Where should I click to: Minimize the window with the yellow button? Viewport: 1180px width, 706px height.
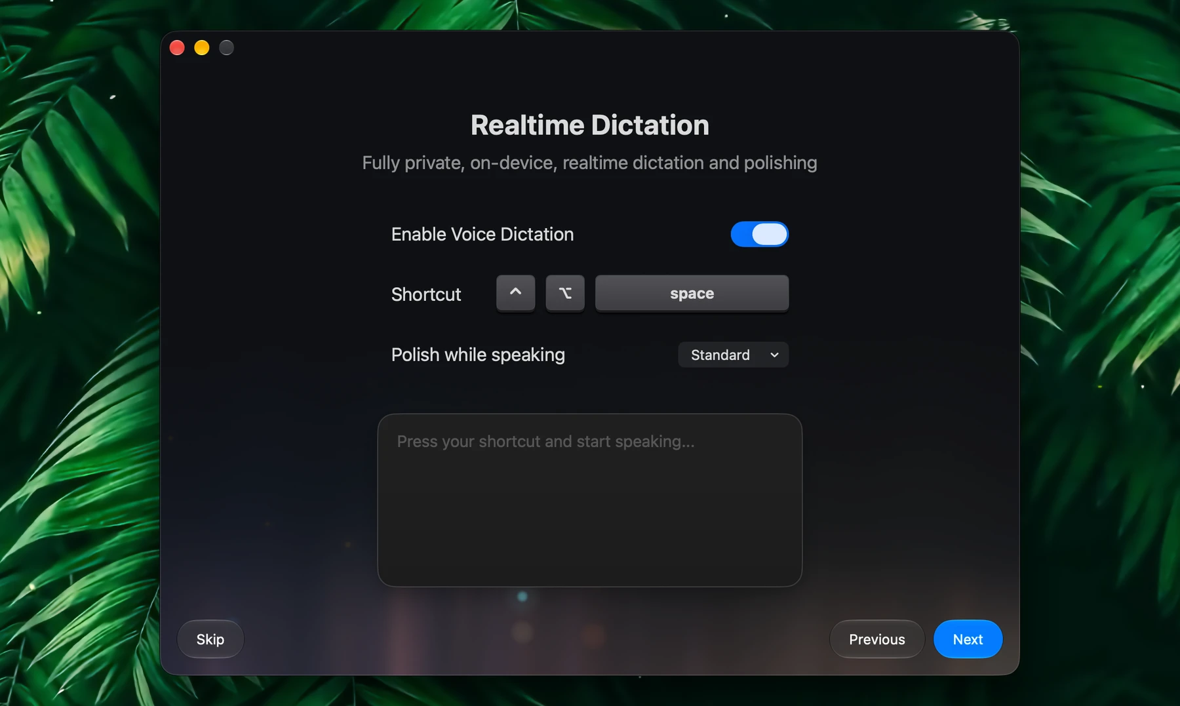202,48
